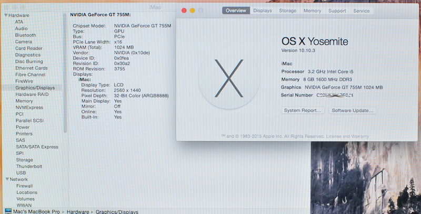This screenshot has height=214, width=421.
Task: Click Hardware in the path bar
Action: click(x=78, y=211)
